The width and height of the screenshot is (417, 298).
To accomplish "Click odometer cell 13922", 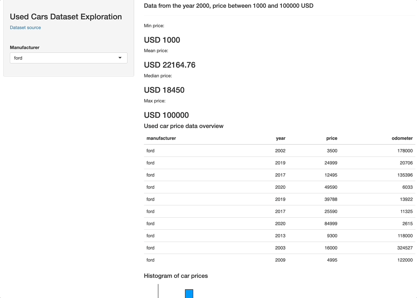I will coord(406,199).
